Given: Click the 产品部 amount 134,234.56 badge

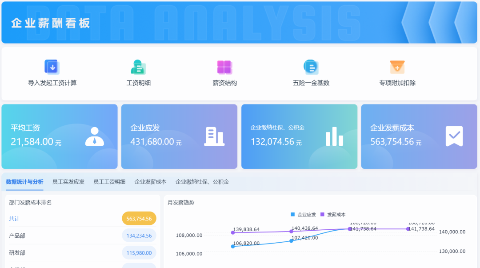Looking at the screenshot, I should click(x=139, y=236).
